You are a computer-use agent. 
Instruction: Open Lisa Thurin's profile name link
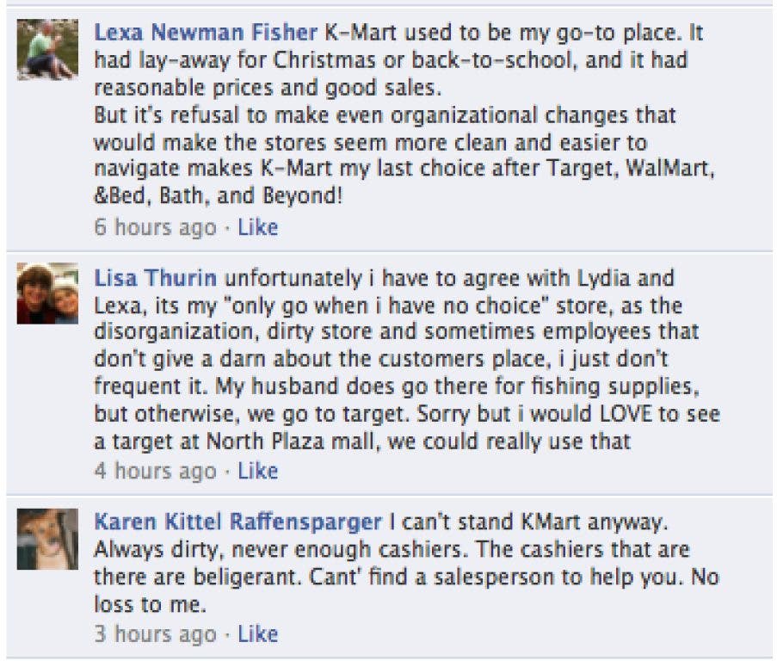[x=155, y=278]
